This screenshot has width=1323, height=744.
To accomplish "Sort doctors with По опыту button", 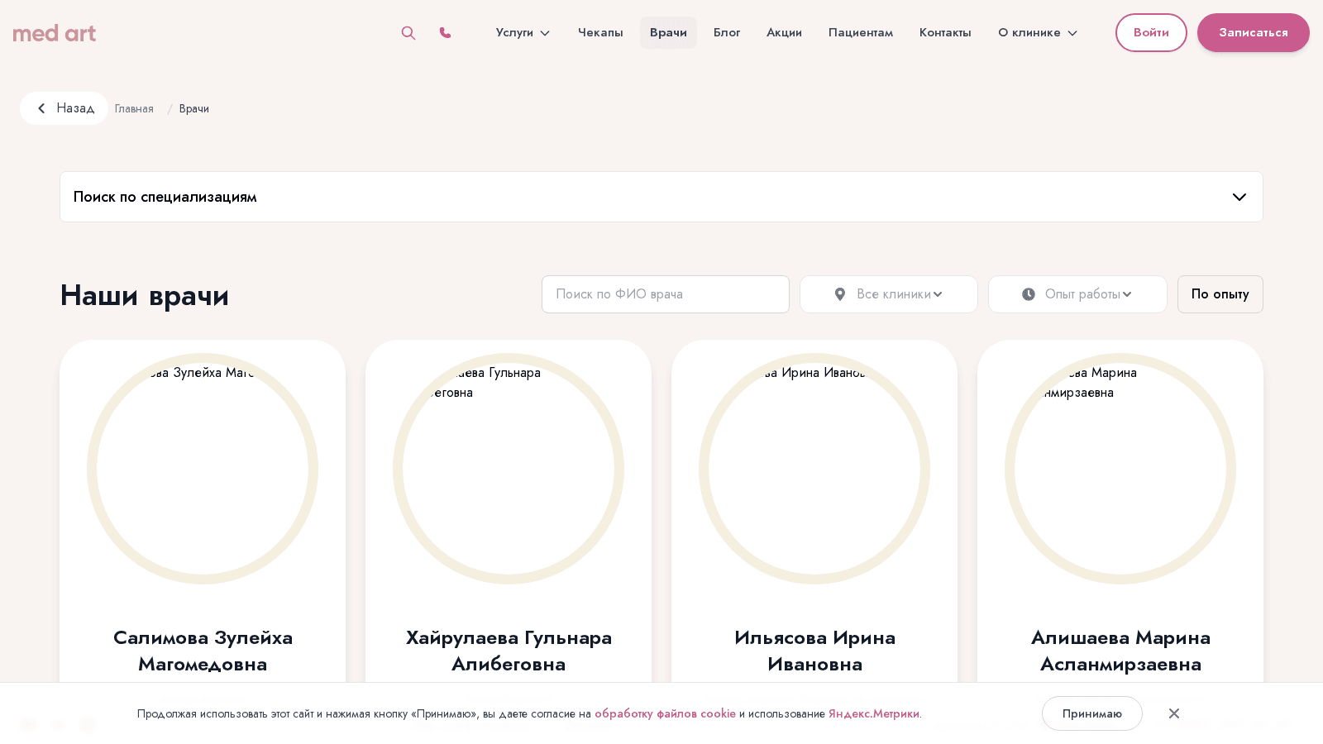I will coord(1220,294).
